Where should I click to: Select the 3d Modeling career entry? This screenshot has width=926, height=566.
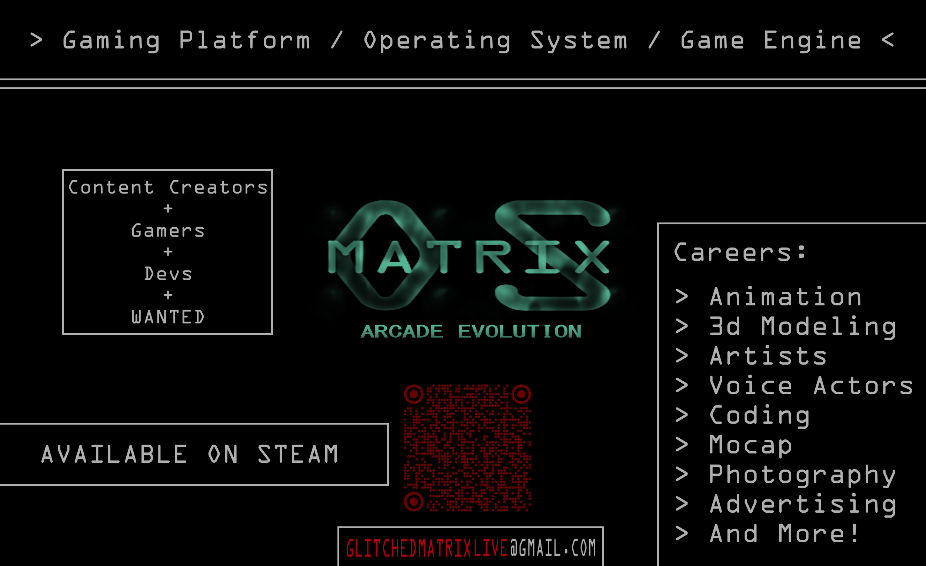pyautogui.click(x=786, y=327)
